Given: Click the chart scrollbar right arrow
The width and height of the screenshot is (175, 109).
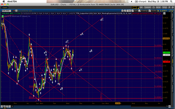Looking at the screenshot, I should click(x=167, y=106).
